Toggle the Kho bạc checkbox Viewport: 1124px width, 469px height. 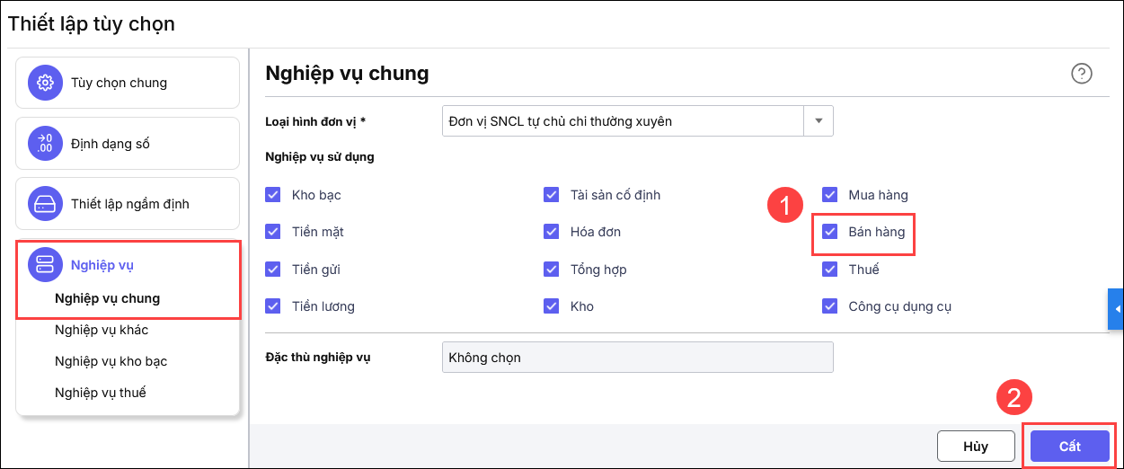[273, 195]
